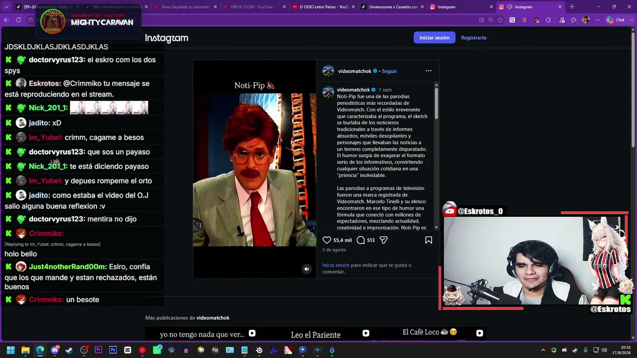The height and width of the screenshot is (358, 637).
Task: Open the QR code extension icon
Action: pyautogui.click(x=512, y=20)
